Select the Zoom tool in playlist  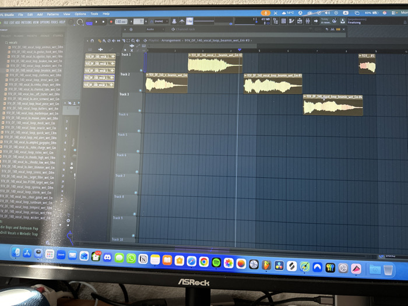tap(133, 41)
